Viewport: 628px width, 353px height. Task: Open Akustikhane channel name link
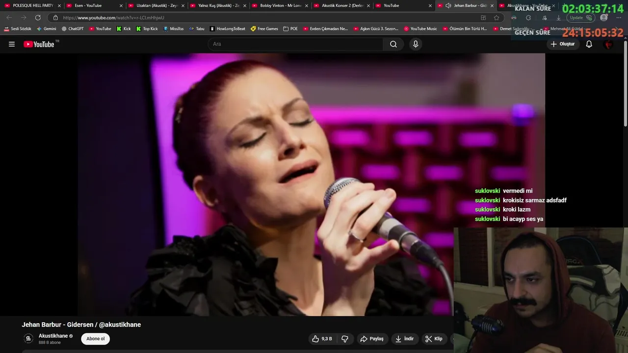53,336
